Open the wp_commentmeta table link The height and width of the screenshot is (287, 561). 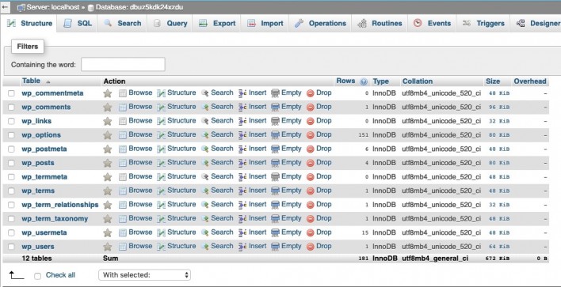52,93
